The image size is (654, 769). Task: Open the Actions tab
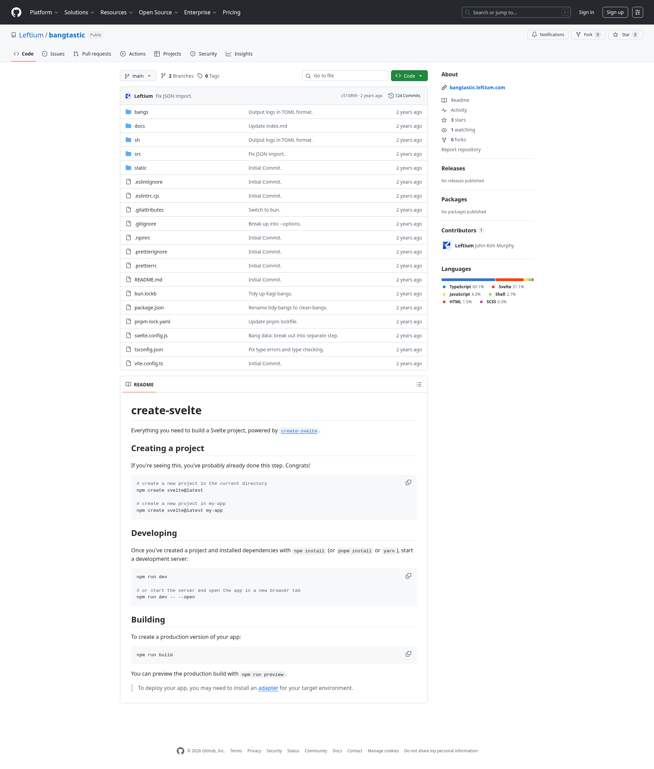coord(133,54)
